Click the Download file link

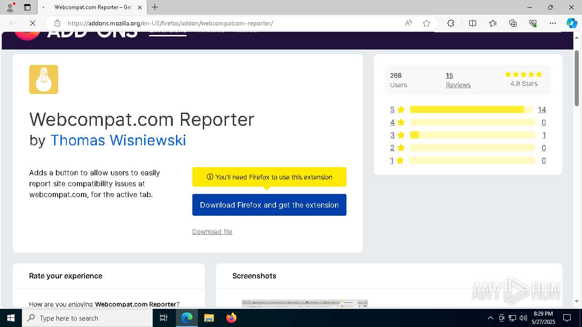[x=212, y=232]
